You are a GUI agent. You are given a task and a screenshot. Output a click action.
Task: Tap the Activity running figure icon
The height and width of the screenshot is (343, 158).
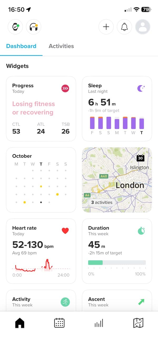65,302
